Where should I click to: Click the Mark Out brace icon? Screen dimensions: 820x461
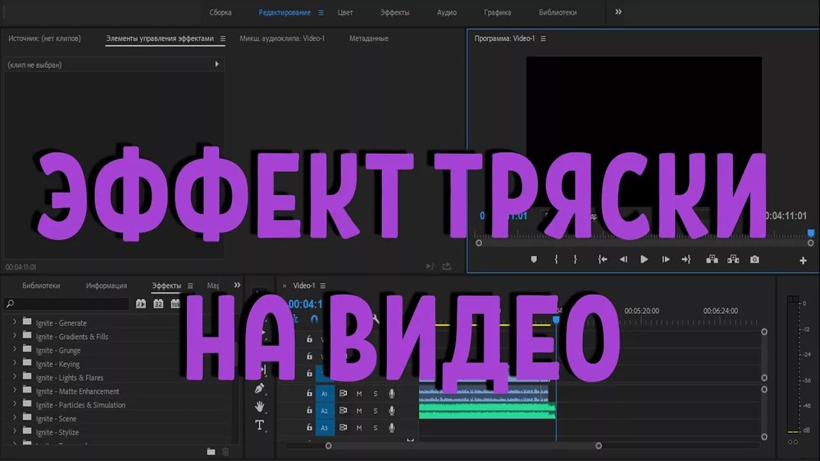tap(575, 259)
